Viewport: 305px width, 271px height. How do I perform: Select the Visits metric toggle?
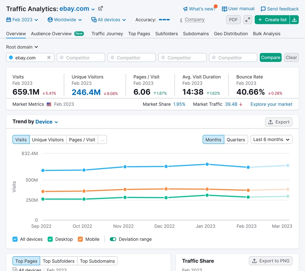[21, 140]
